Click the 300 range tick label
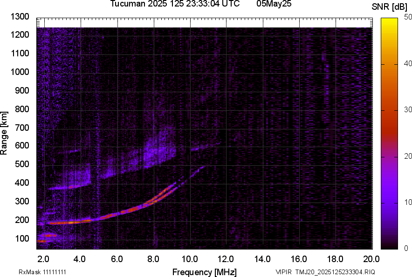 point(22,201)
